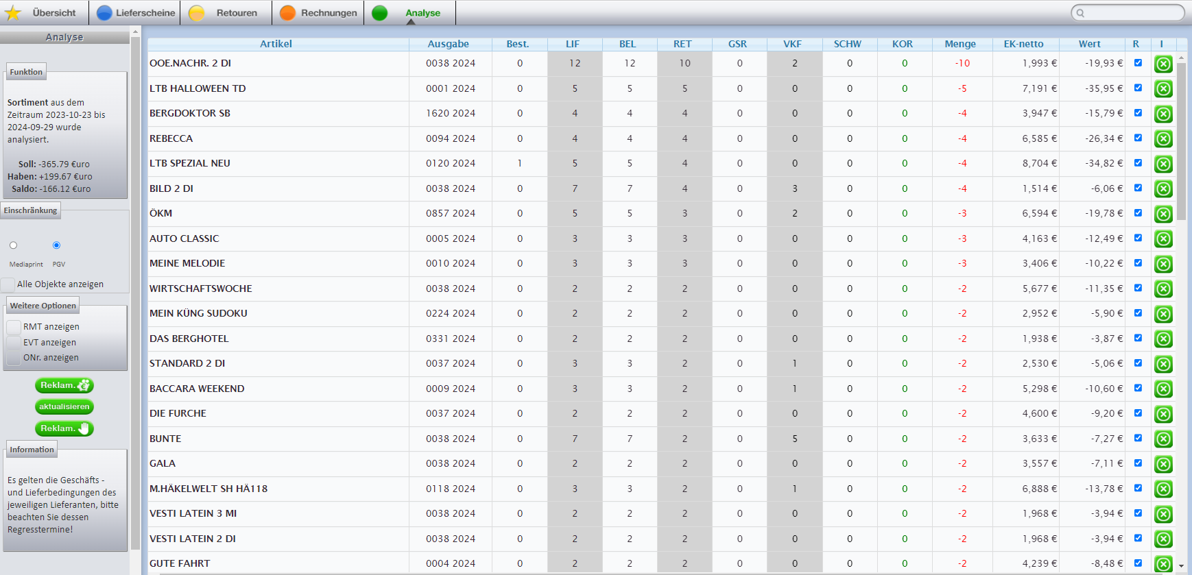
Task: Sort by the Wert column header
Action: click(1089, 44)
